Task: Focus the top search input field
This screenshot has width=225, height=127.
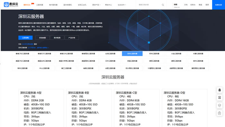Action: 149,5
